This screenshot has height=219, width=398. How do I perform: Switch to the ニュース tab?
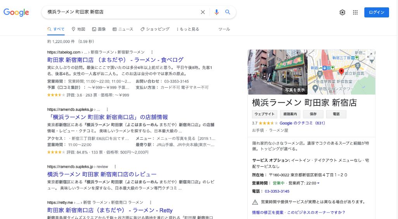point(123,29)
